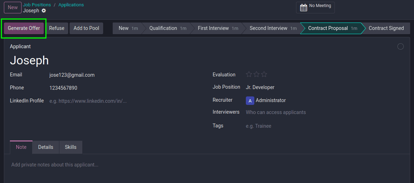Click the LinkedIn Profile label
Viewport: 414px width, 183px height.
click(26, 100)
